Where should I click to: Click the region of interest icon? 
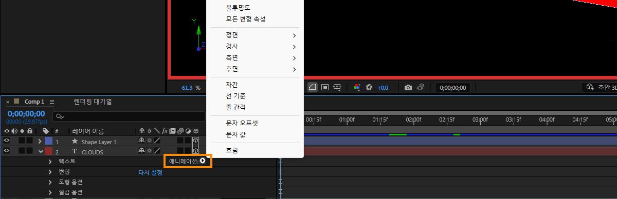tap(325, 87)
